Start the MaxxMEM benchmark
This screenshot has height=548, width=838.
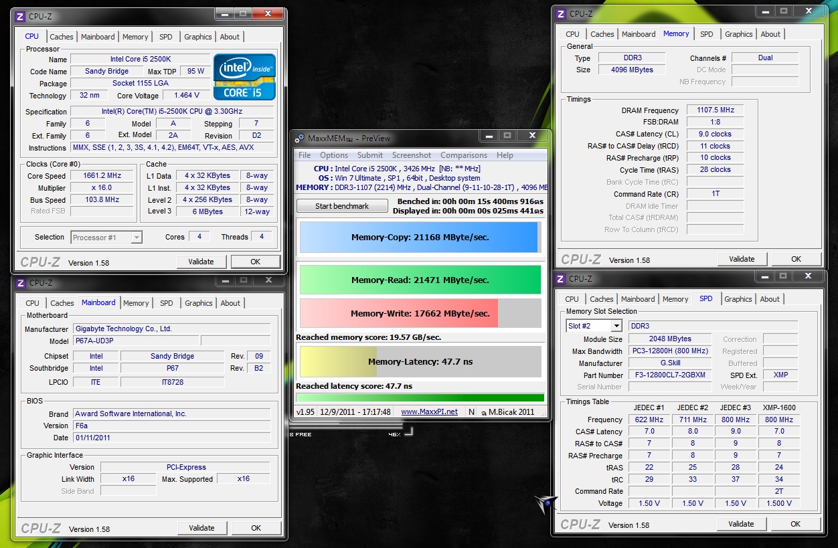click(342, 206)
